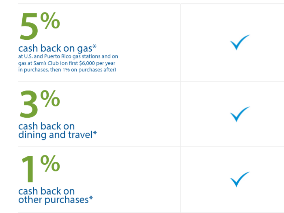284x213 pixels.
Task: Click "cash back on" above "dining and travel"
Action: click(46, 126)
